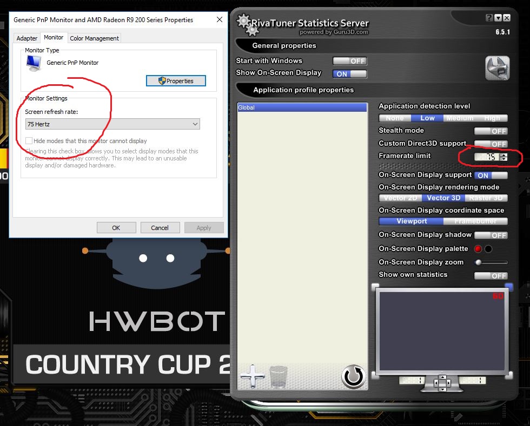
Task: Turn on Show own statistics switch
Action: pyautogui.click(x=491, y=276)
